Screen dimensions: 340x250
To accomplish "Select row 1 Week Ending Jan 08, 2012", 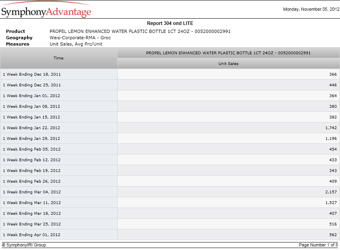I will pos(170,107).
